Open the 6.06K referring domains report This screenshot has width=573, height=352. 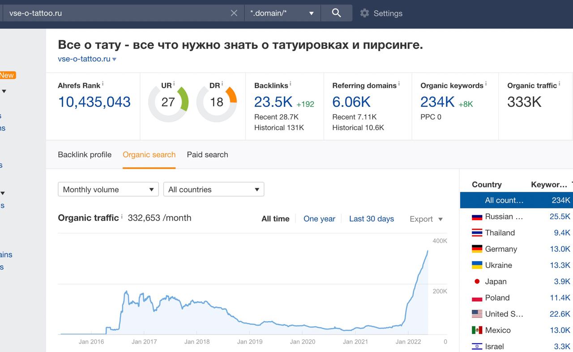click(x=351, y=102)
